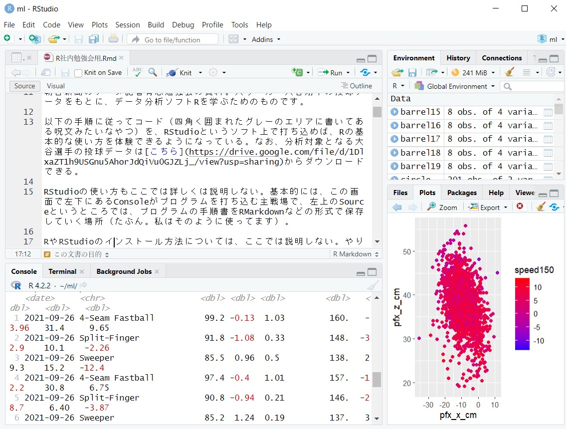Switch to Source editor mode
The width and height of the screenshot is (566, 429).
coord(24,86)
